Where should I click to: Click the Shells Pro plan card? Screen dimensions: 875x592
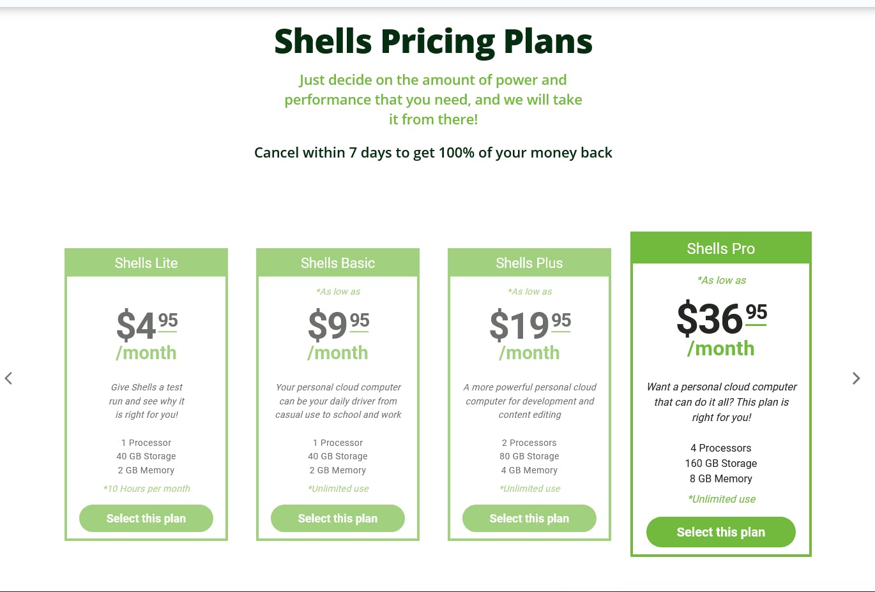(721, 394)
